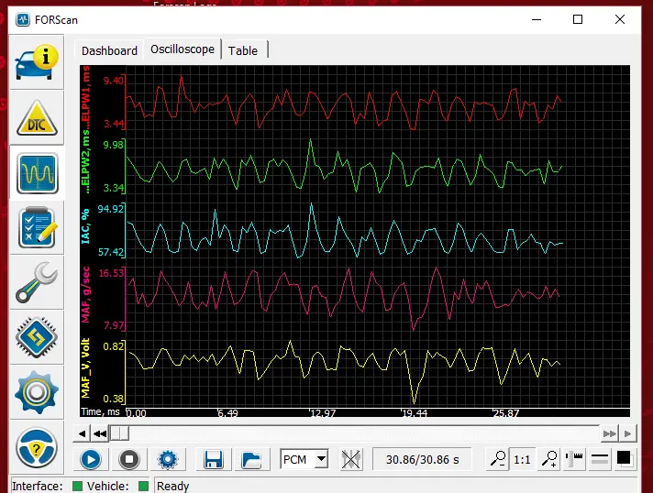
Task: Switch to the Table tab
Action: [x=243, y=50]
